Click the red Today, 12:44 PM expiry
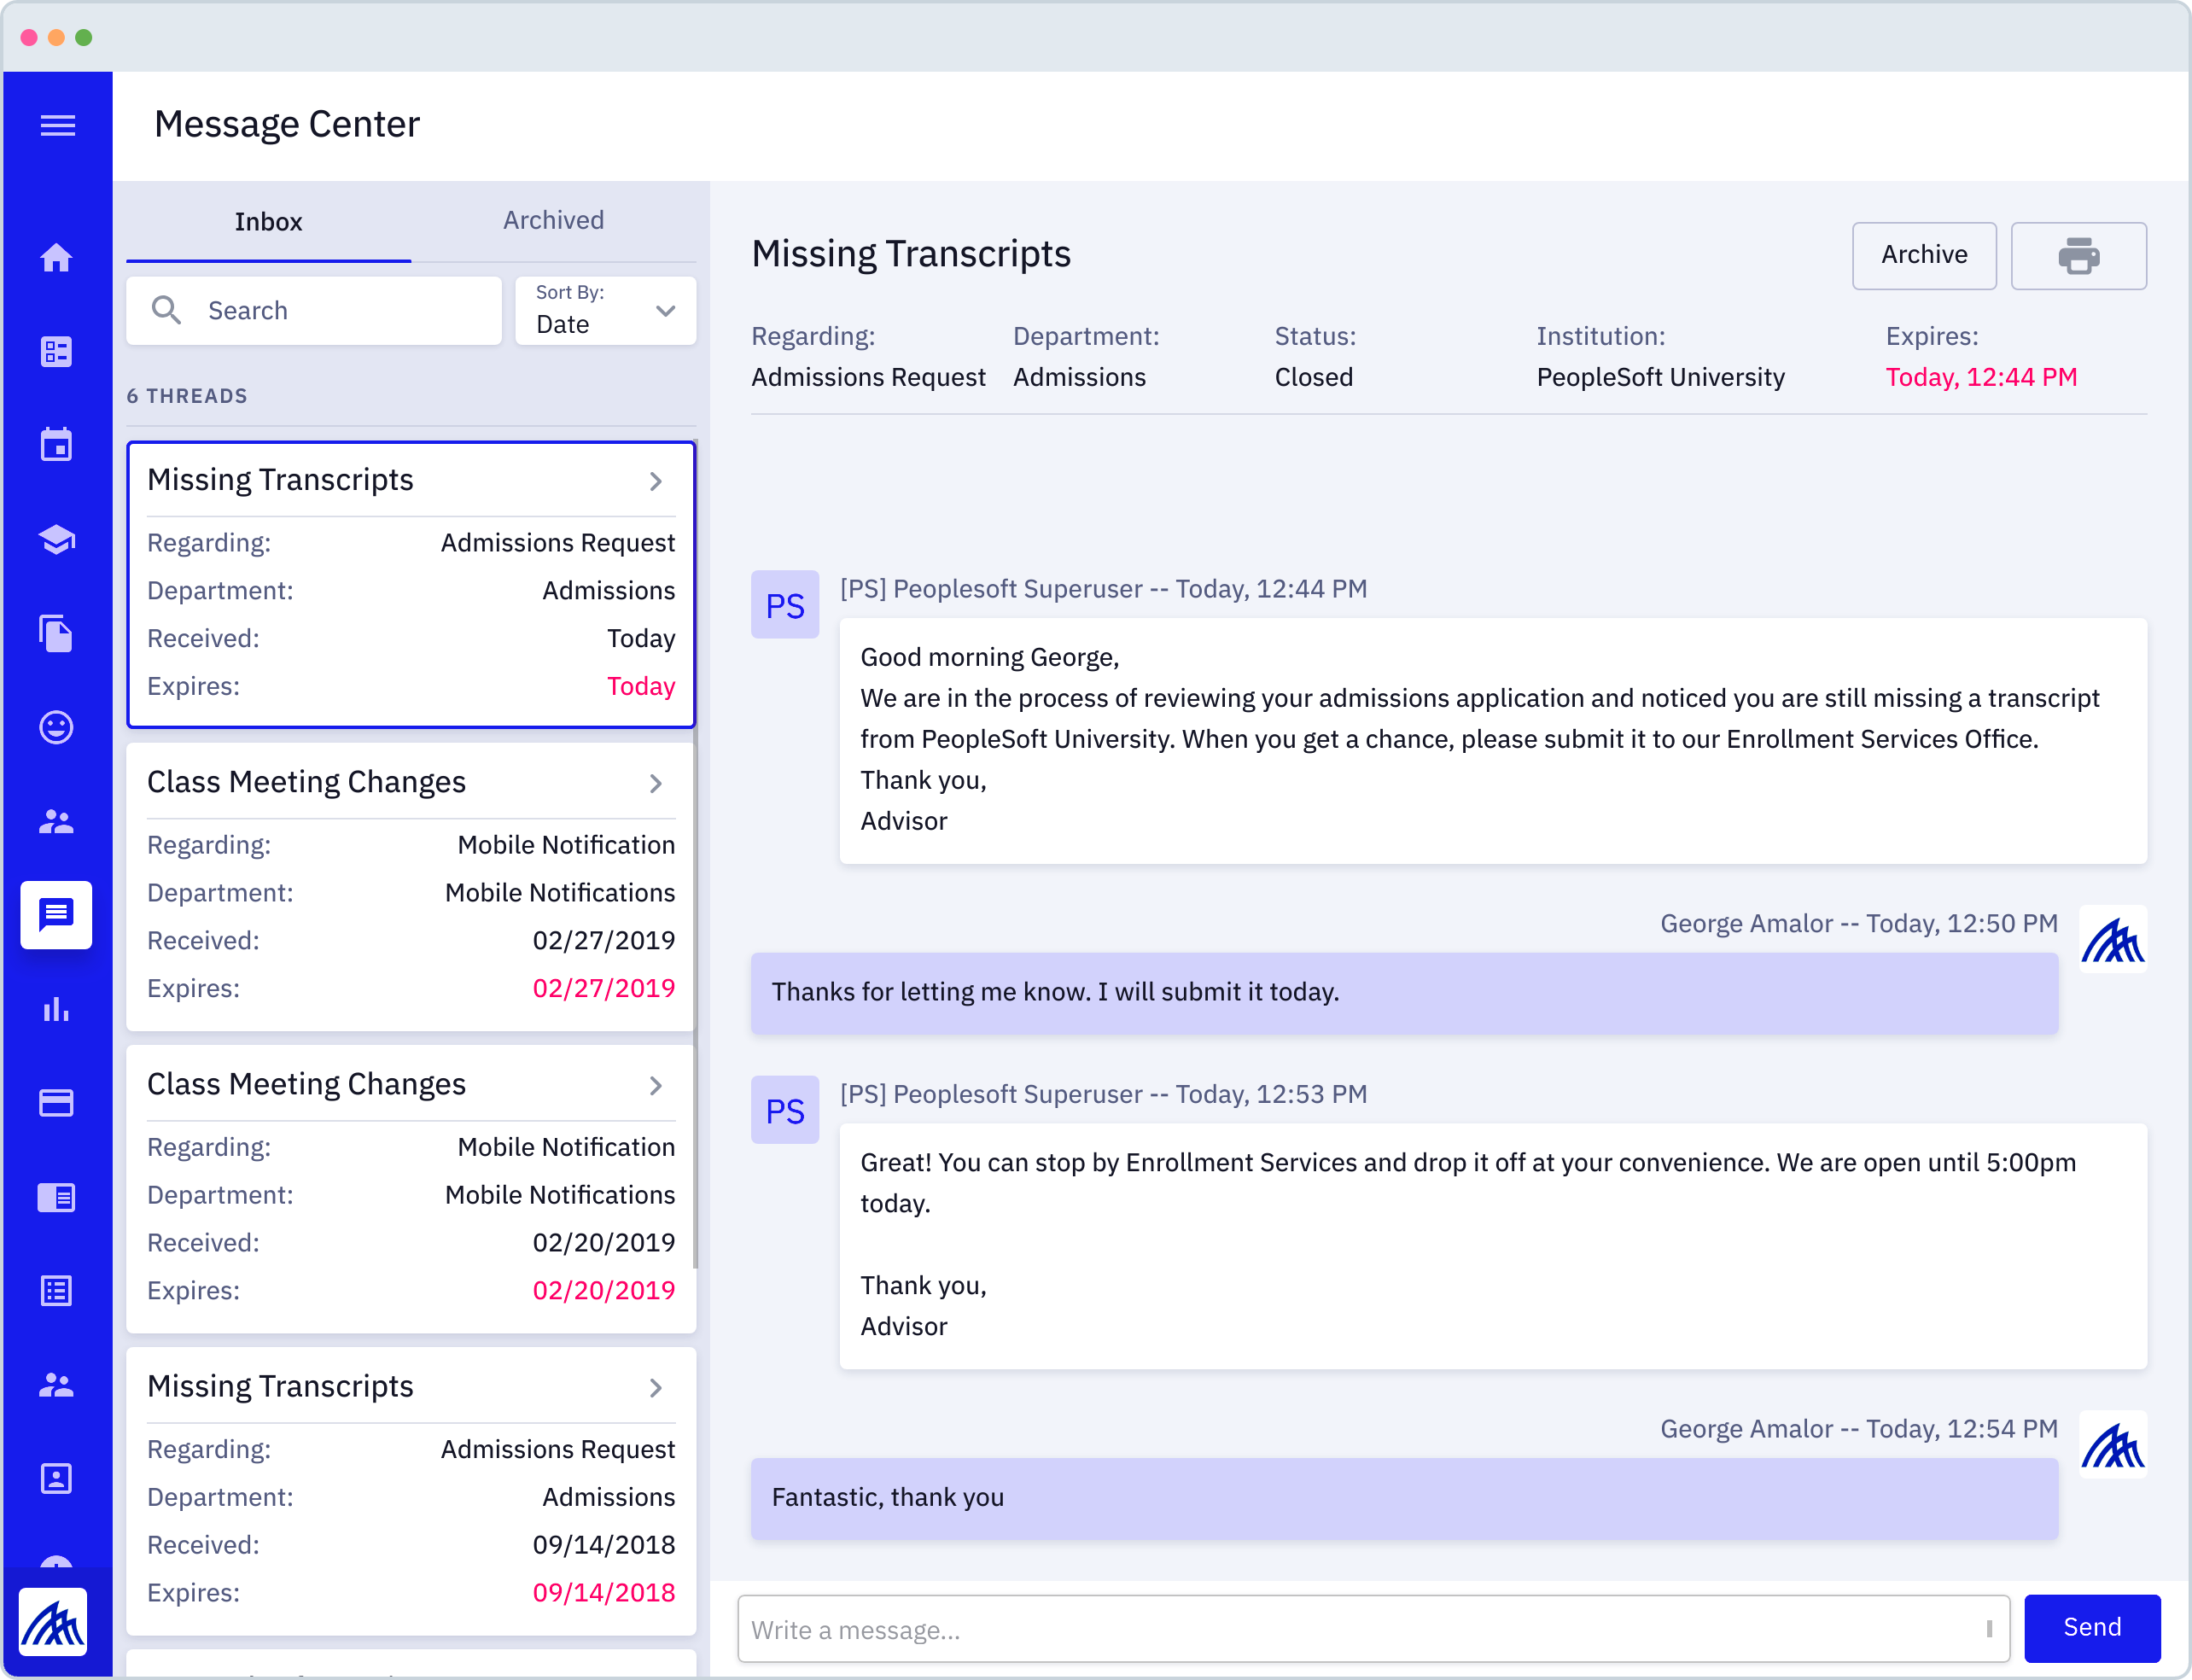The height and width of the screenshot is (1680, 2192). [x=1981, y=378]
